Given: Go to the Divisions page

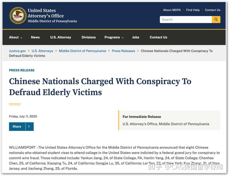Looking at the screenshot, I should click(x=89, y=37).
